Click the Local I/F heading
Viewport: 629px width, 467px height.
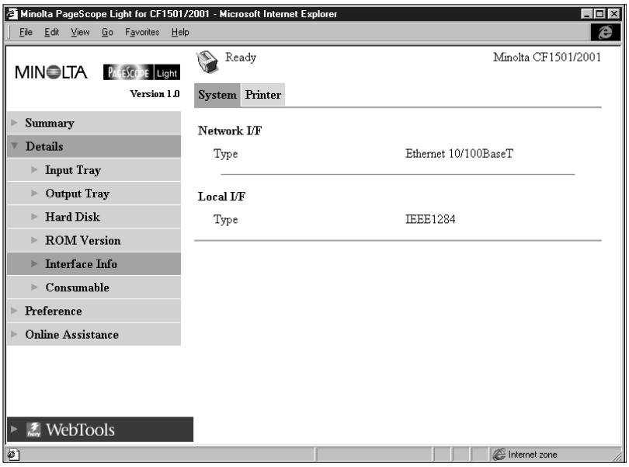(221, 197)
